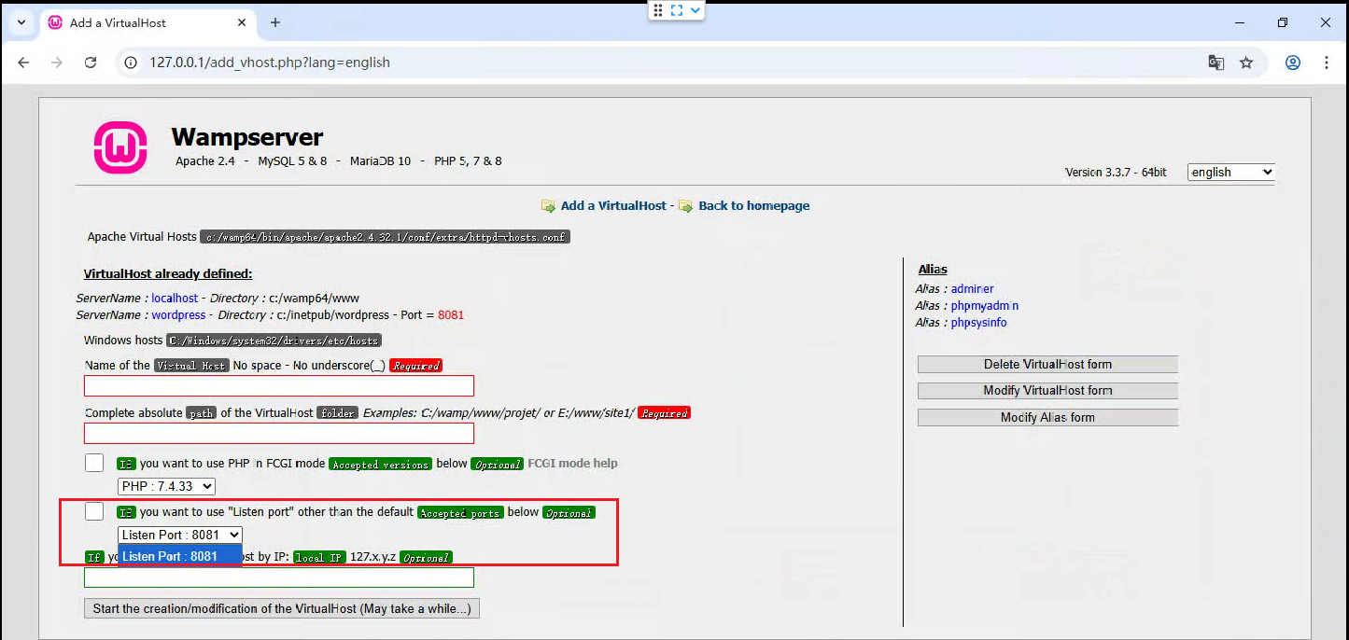Bookmark this page with the star

[x=1246, y=63]
